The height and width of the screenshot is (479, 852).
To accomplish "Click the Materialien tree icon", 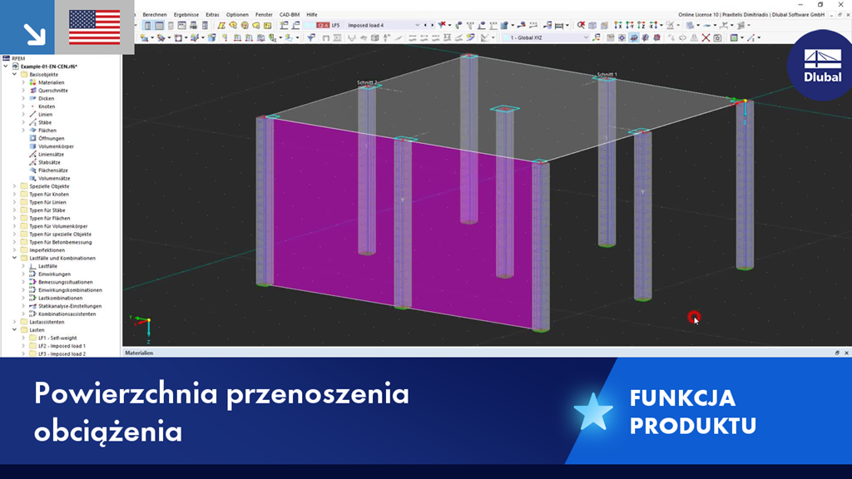I will point(32,82).
